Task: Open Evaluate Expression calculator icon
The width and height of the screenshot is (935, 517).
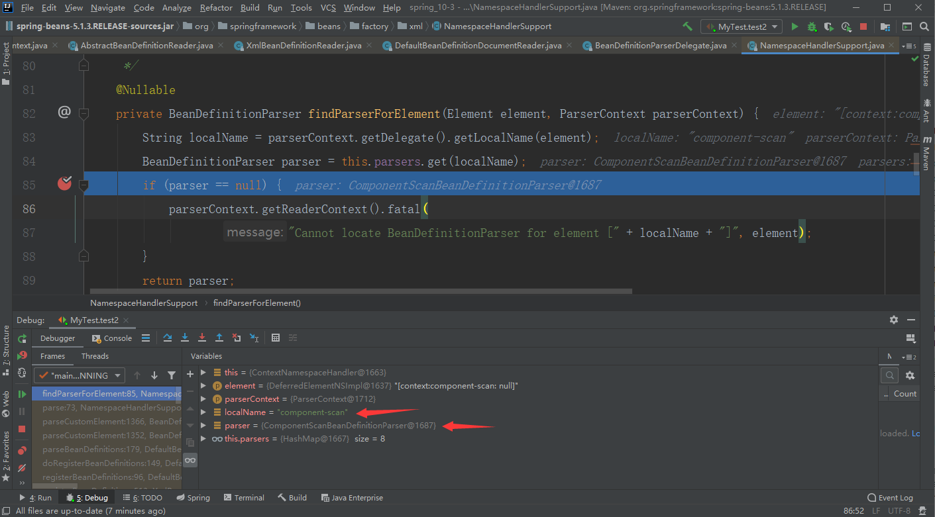Action: tap(276, 338)
